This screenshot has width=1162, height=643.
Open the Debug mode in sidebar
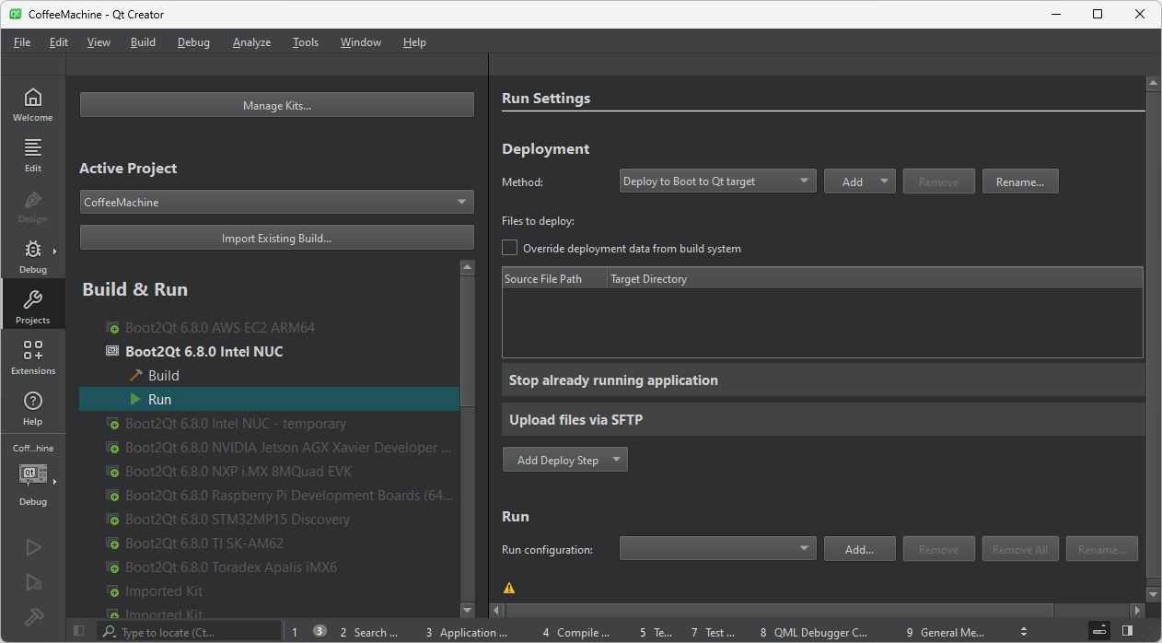32,256
